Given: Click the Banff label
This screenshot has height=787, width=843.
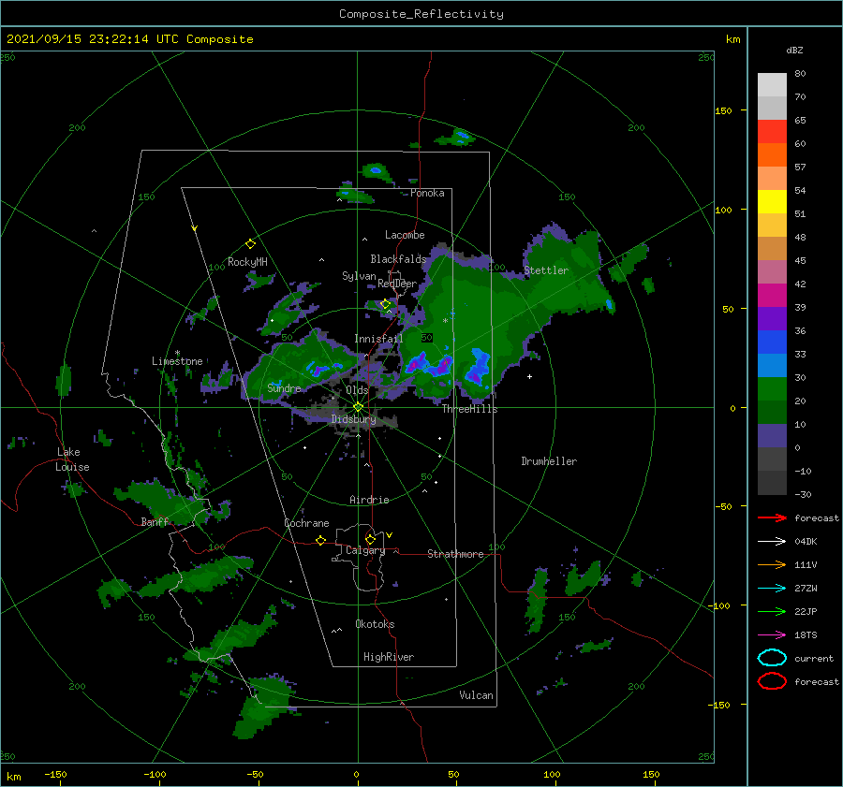Looking at the screenshot, I should (x=155, y=521).
